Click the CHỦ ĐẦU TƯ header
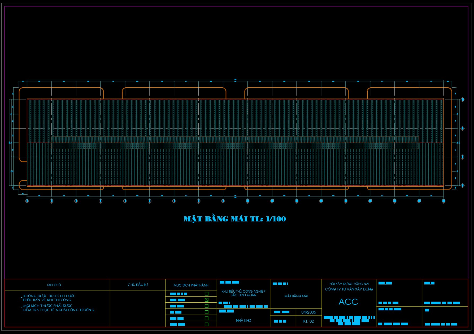 pos(138,285)
